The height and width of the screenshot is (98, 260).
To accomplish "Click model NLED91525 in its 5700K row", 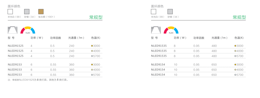I will point(16,56).
